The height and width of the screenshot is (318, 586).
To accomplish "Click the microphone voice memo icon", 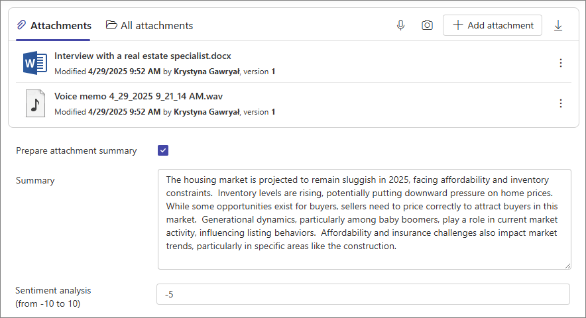I will [400, 25].
